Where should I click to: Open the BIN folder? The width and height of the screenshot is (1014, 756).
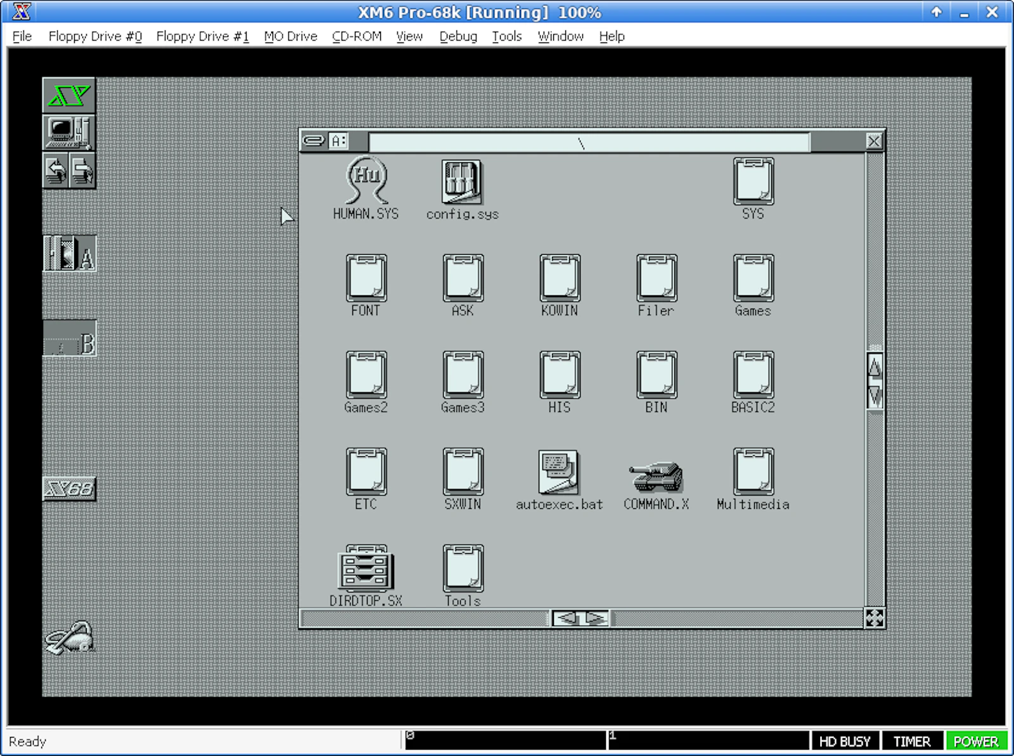click(657, 375)
